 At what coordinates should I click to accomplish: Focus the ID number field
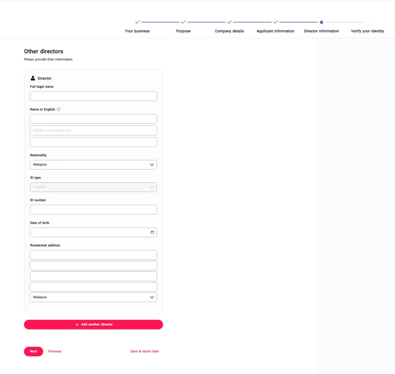[x=94, y=209]
